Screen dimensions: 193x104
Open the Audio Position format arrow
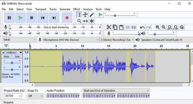(x=78, y=96)
